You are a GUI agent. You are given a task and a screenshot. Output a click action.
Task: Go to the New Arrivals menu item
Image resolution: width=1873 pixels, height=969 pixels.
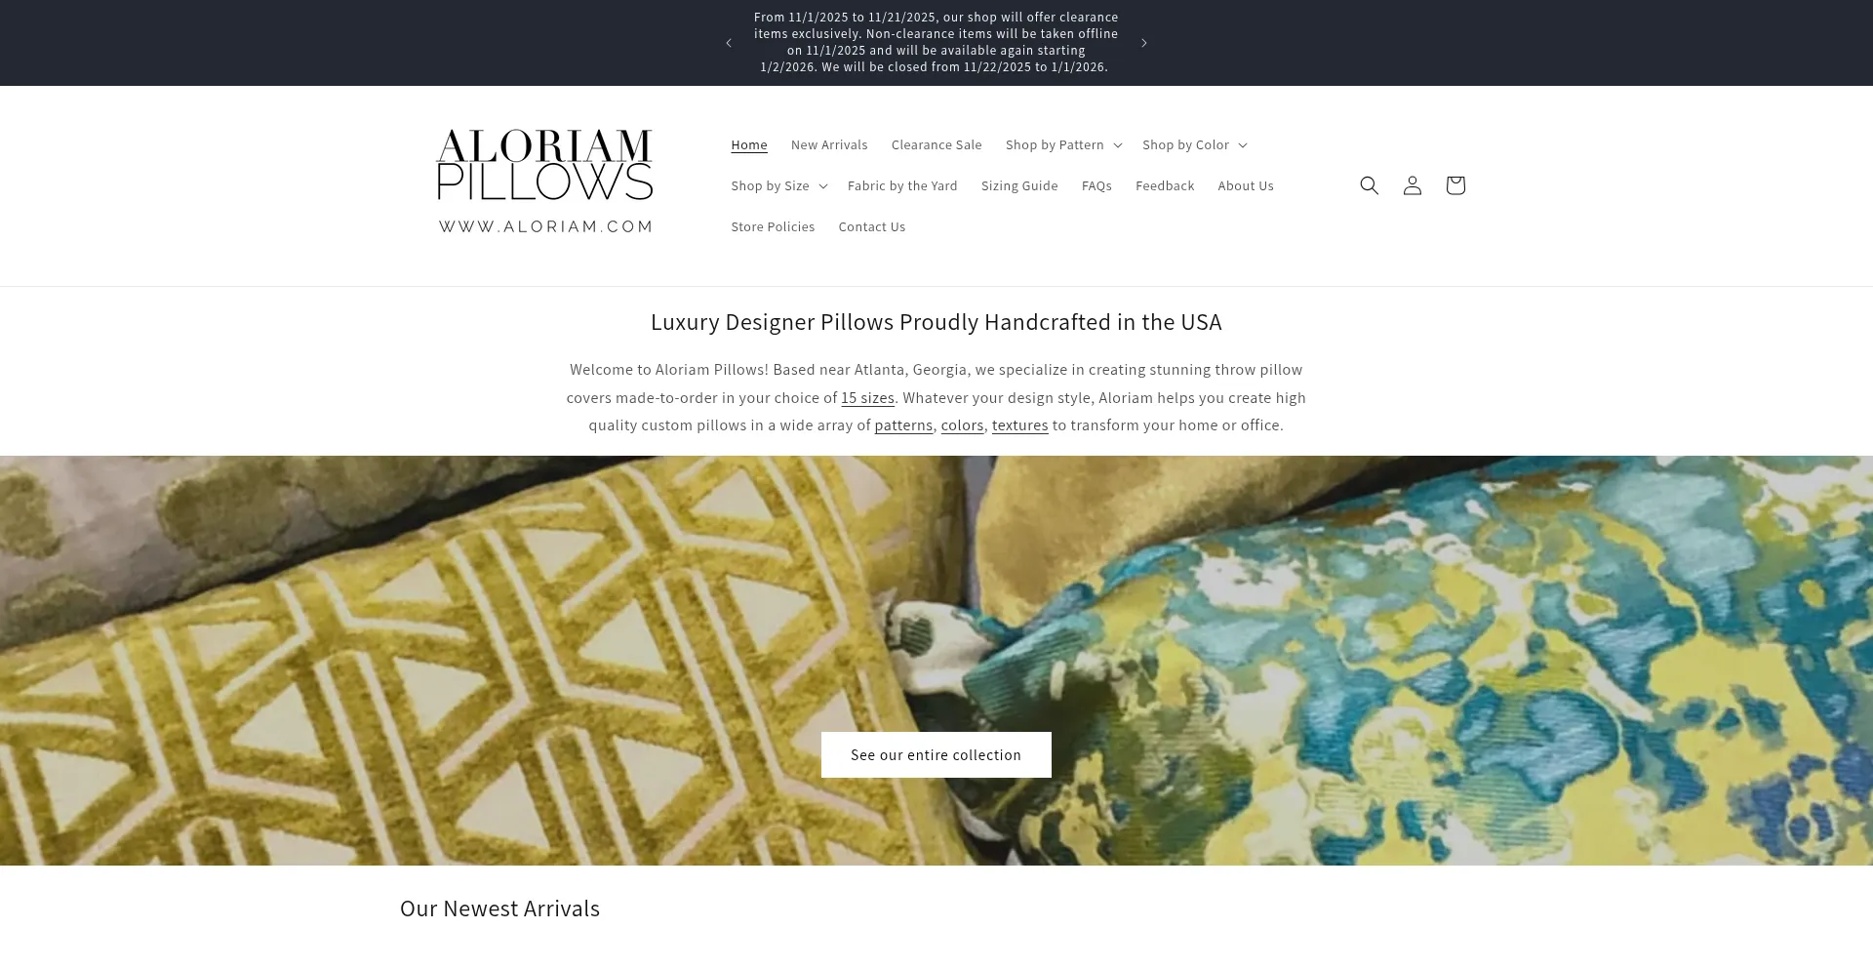tap(829, 144)
